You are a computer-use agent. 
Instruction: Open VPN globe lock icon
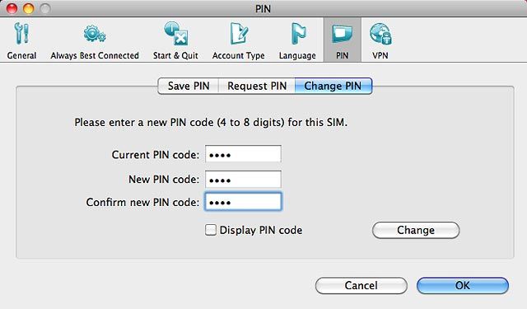click(380, 34)
